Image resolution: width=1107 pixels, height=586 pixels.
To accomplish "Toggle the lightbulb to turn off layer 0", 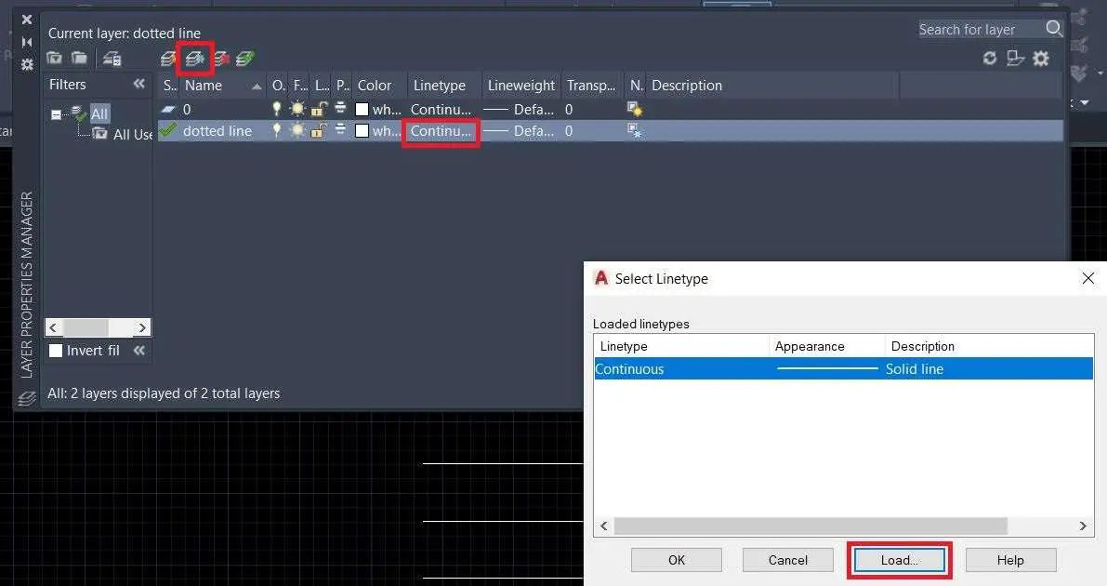I will (x=275, y=109).
